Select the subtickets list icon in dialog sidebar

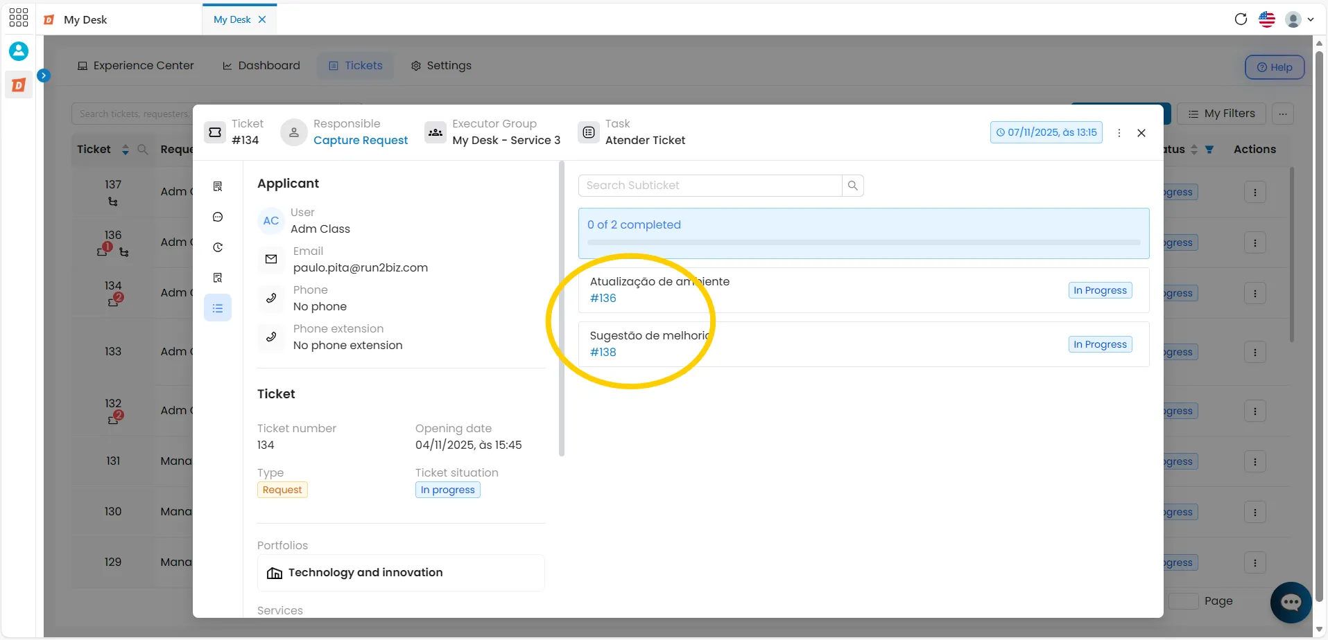coord(218,308)
